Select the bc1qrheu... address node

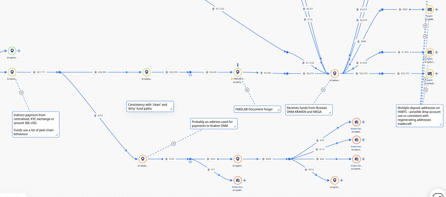pyautogui.click(x=12, y=72)
